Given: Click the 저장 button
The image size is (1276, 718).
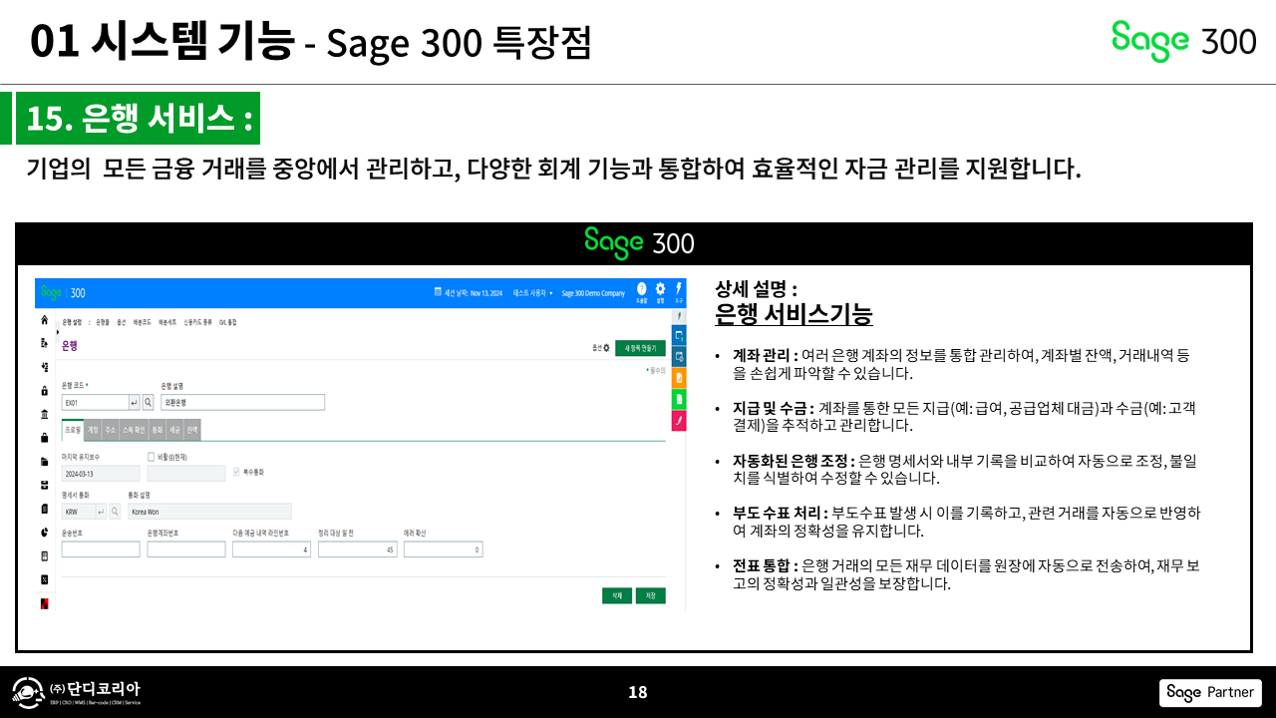Looking at the screenshot, I should [x=651, y=595].
